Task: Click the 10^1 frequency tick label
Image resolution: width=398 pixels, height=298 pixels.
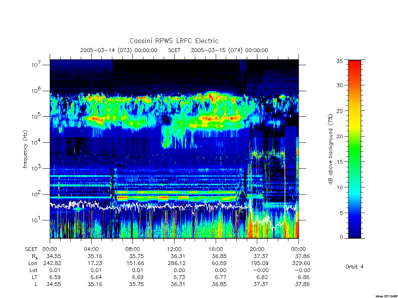Action: 37,220
